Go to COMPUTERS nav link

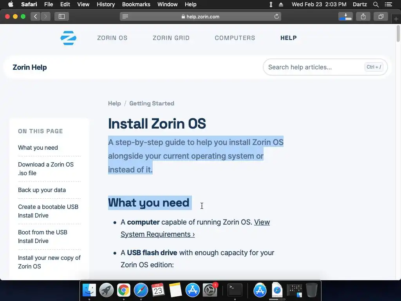point(235,38)
